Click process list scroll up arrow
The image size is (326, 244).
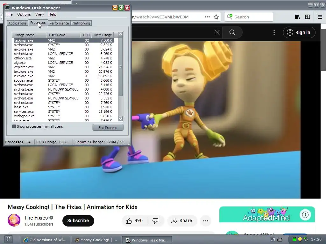(120, 35)
